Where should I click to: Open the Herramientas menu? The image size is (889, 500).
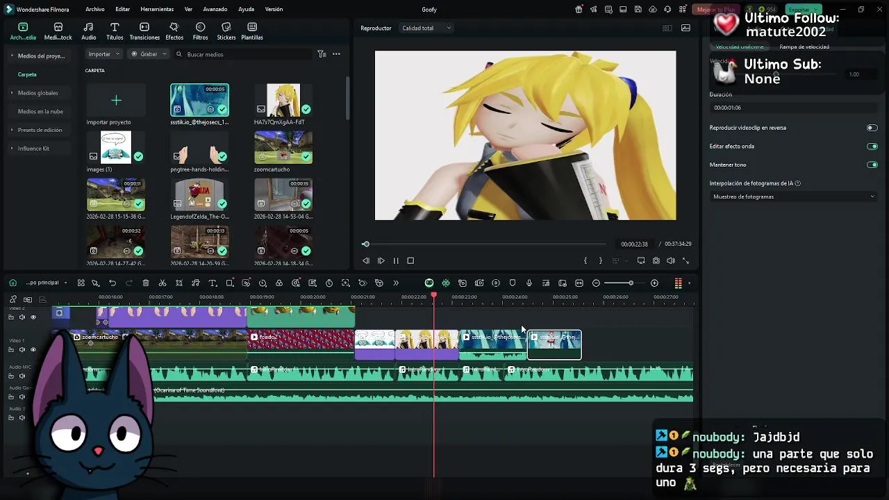tap(157, 10)
